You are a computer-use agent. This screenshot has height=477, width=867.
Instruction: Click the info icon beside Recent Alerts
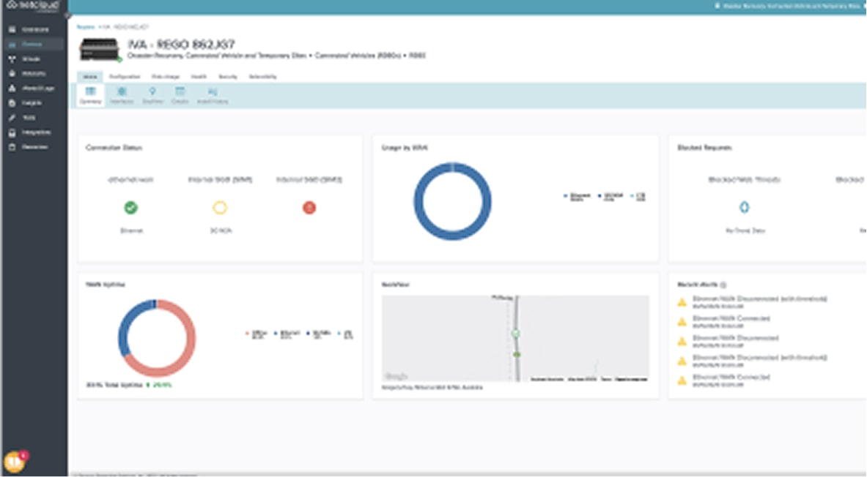724,285
